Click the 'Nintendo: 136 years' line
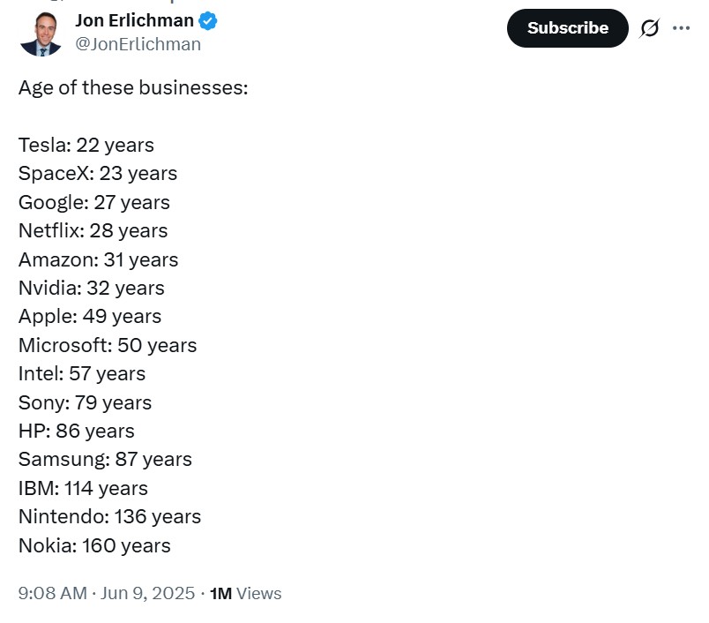 click(x=110, y=517)
